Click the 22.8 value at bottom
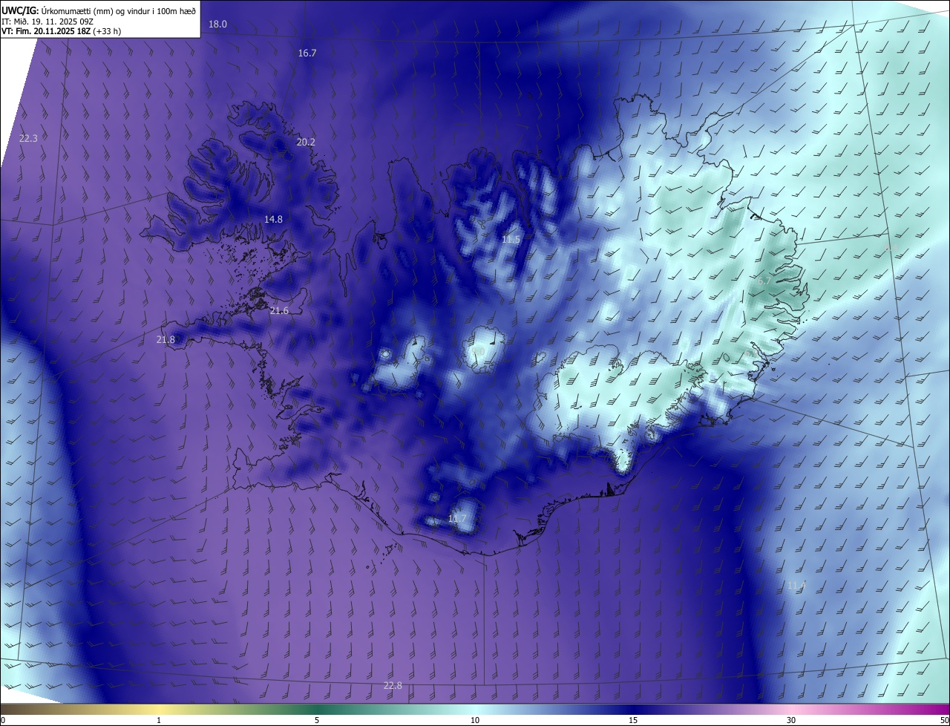The width and height of the screenshot is (950, 726). [x=393, y=686]
